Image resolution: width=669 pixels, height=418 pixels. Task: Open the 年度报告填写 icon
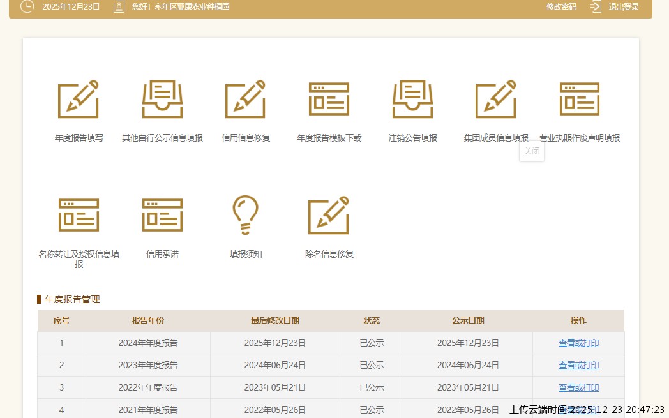point(79,100)
